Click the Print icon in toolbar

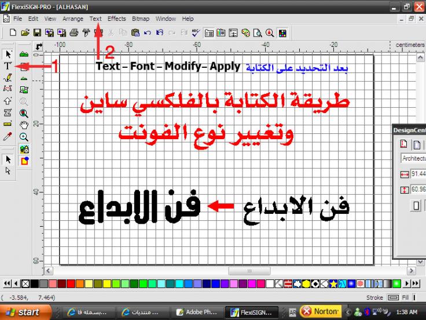[74, 34]
